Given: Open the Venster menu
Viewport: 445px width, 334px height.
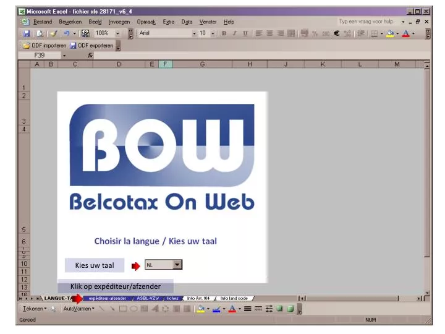Looking at the screenshot, I should 208,22.
